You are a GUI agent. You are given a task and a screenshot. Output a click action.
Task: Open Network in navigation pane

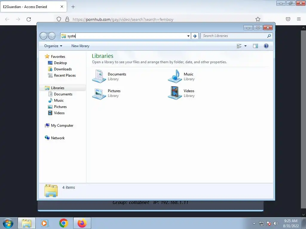point(58,138)
